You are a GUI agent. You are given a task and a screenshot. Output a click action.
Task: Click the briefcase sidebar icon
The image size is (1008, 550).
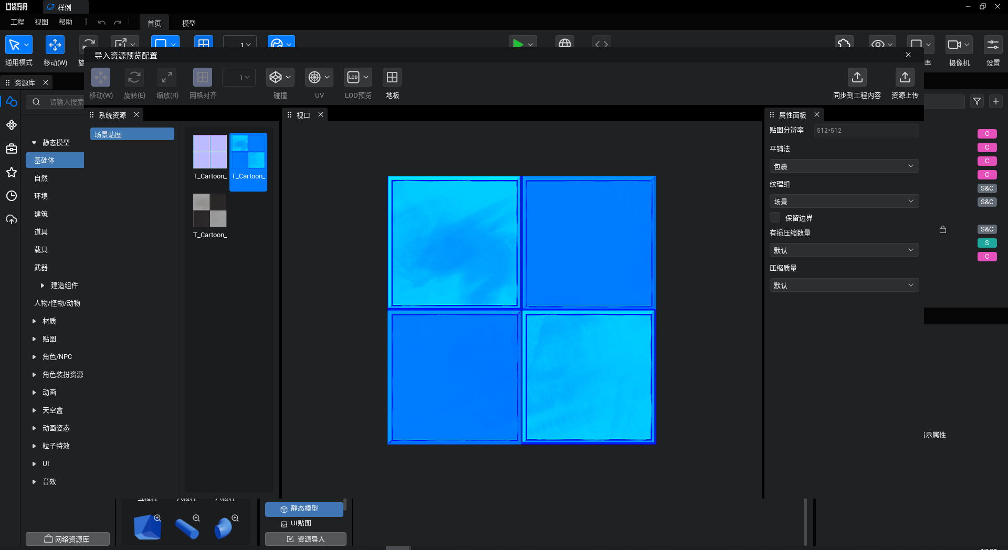(x=12, y=149)
